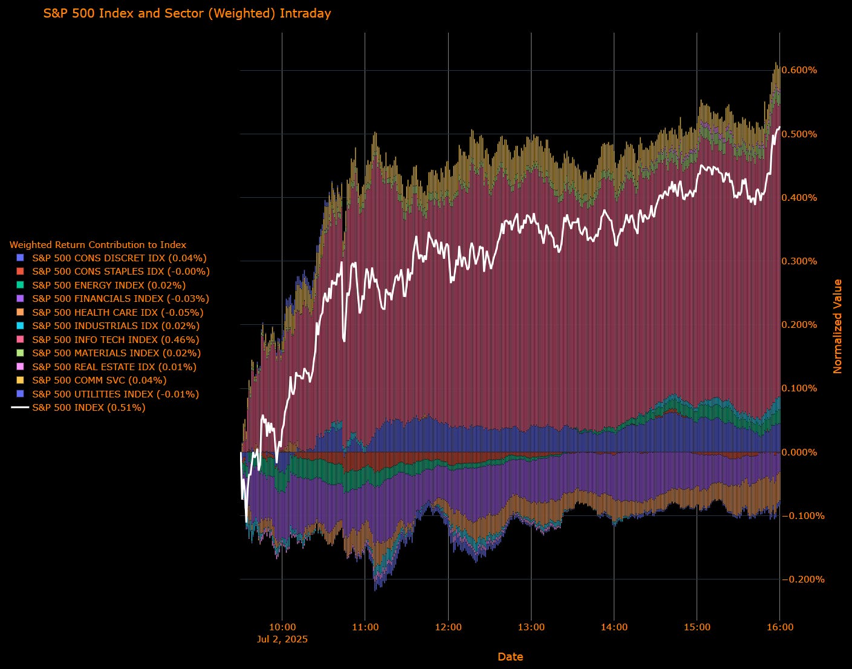Hide S&P 500 UTILITIES INDEX series
Viewport: 852px width, 669px height.
pyautogui.click(x=115, y=394)
